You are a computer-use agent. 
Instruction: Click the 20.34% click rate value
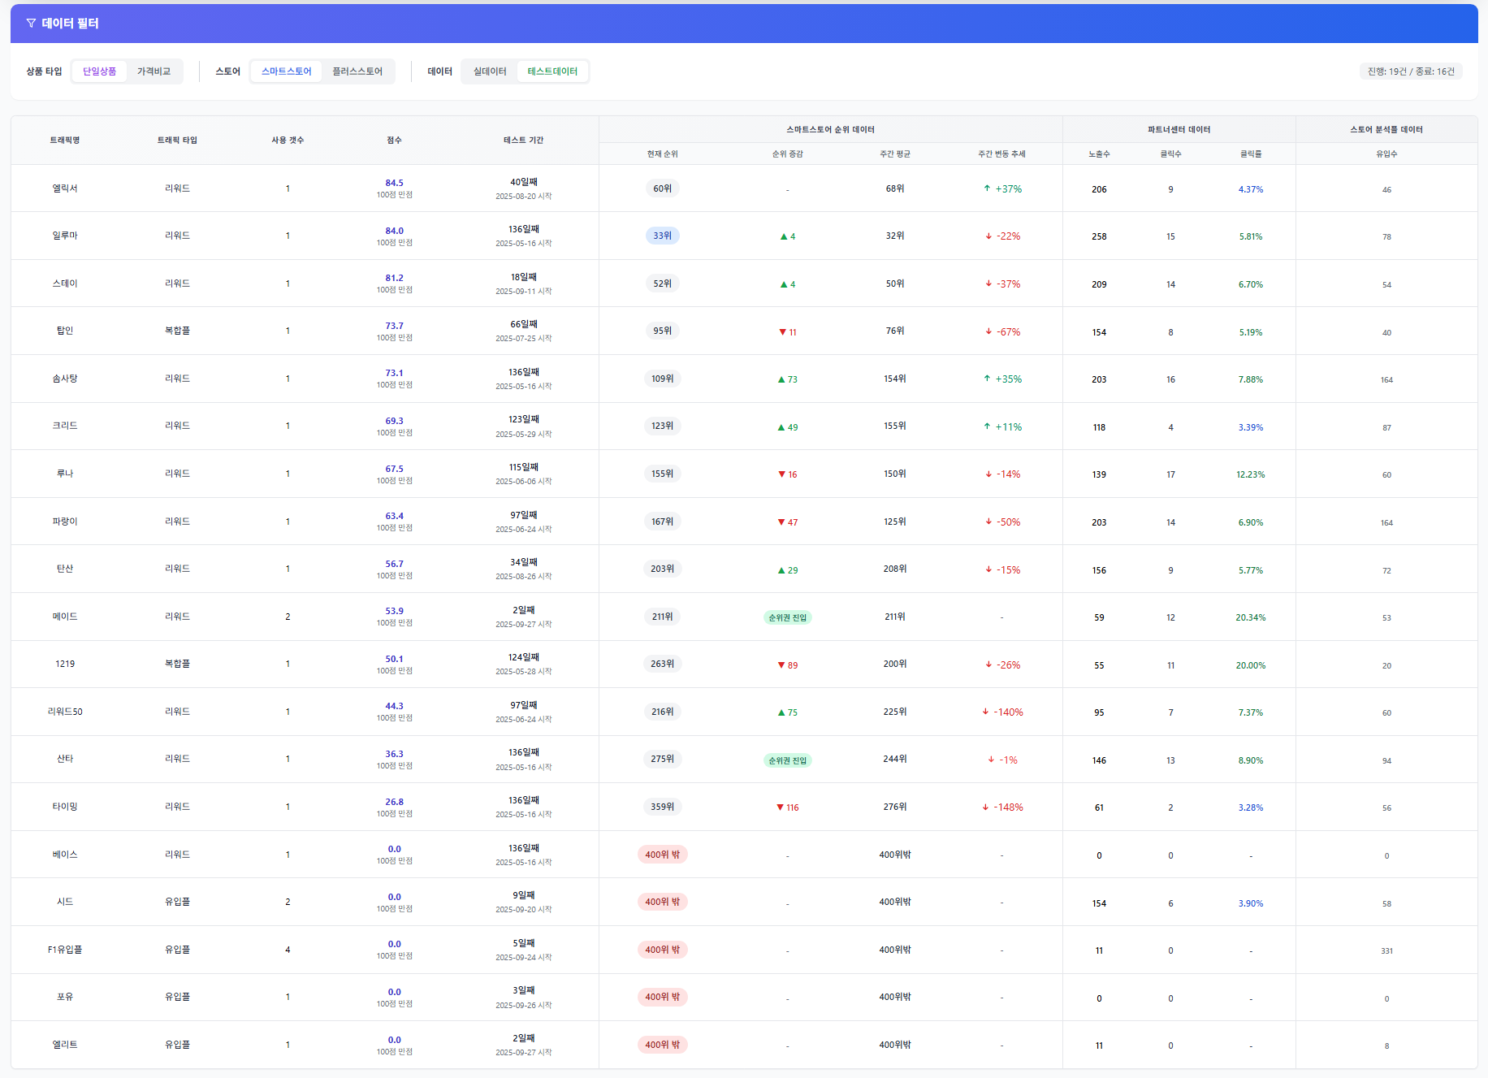tap(1250, 617)
